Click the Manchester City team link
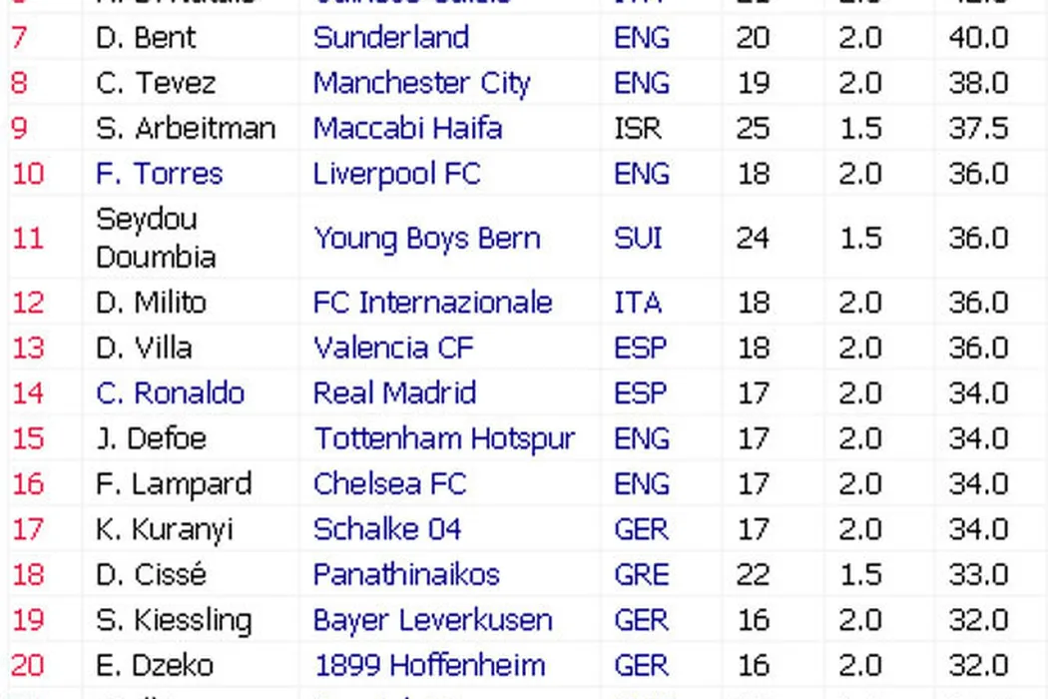Image resolution: width=1048 pixels, height=699 pixels. (421, 83)
